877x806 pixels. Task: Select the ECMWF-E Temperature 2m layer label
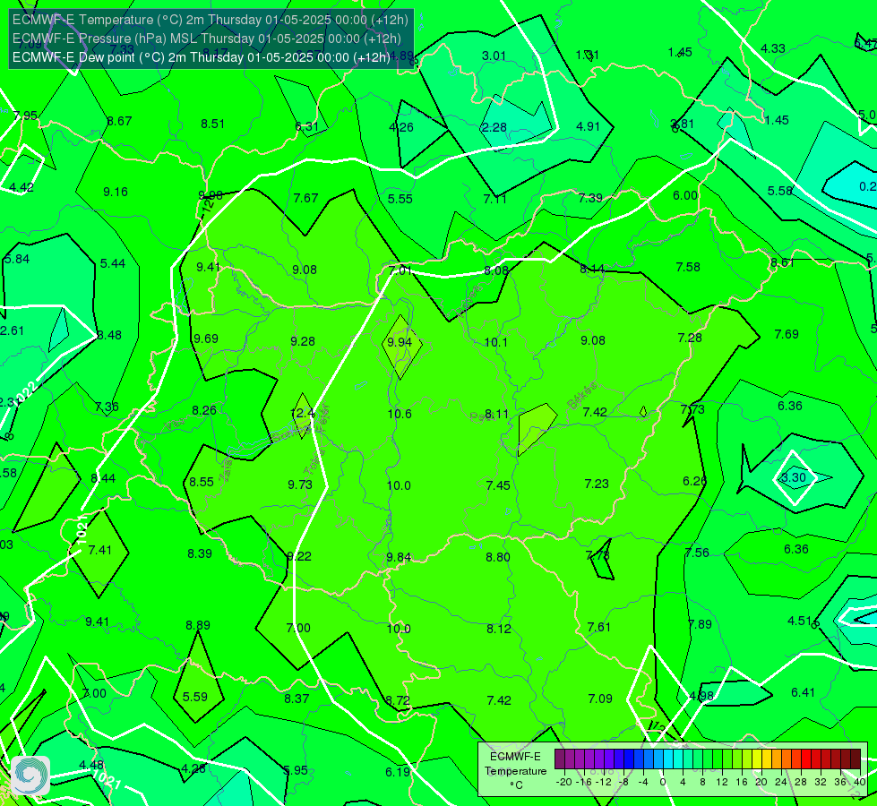click(211, 20)
